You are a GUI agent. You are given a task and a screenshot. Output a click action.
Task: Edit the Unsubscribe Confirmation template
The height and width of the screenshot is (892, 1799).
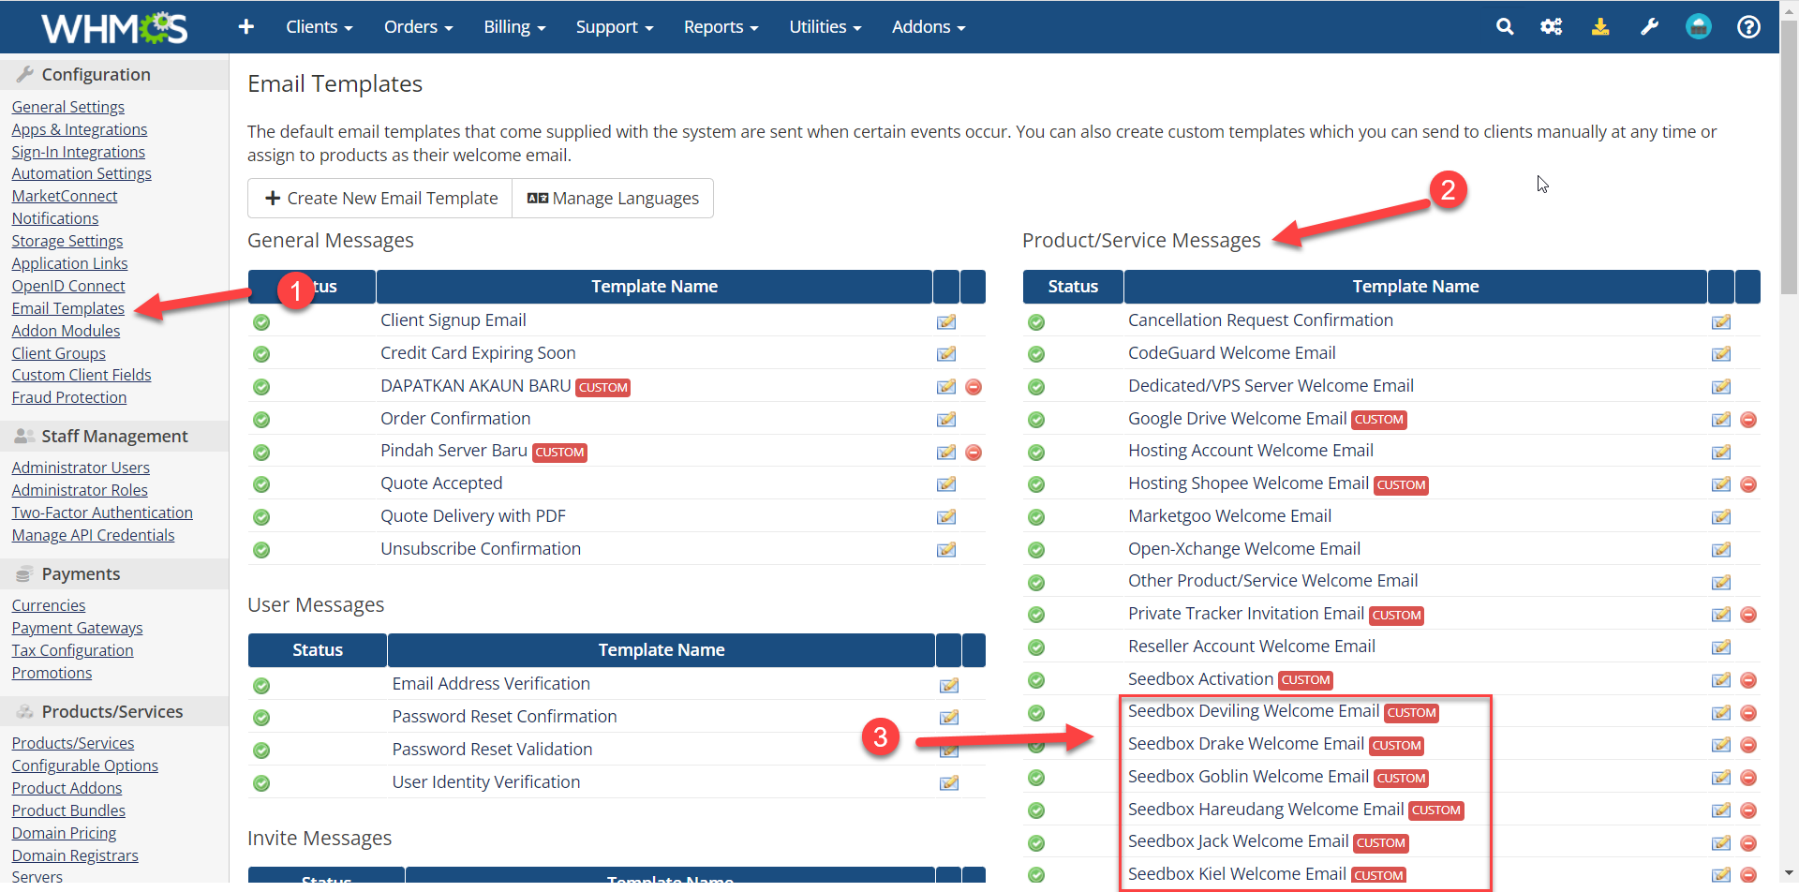(946, 550)
